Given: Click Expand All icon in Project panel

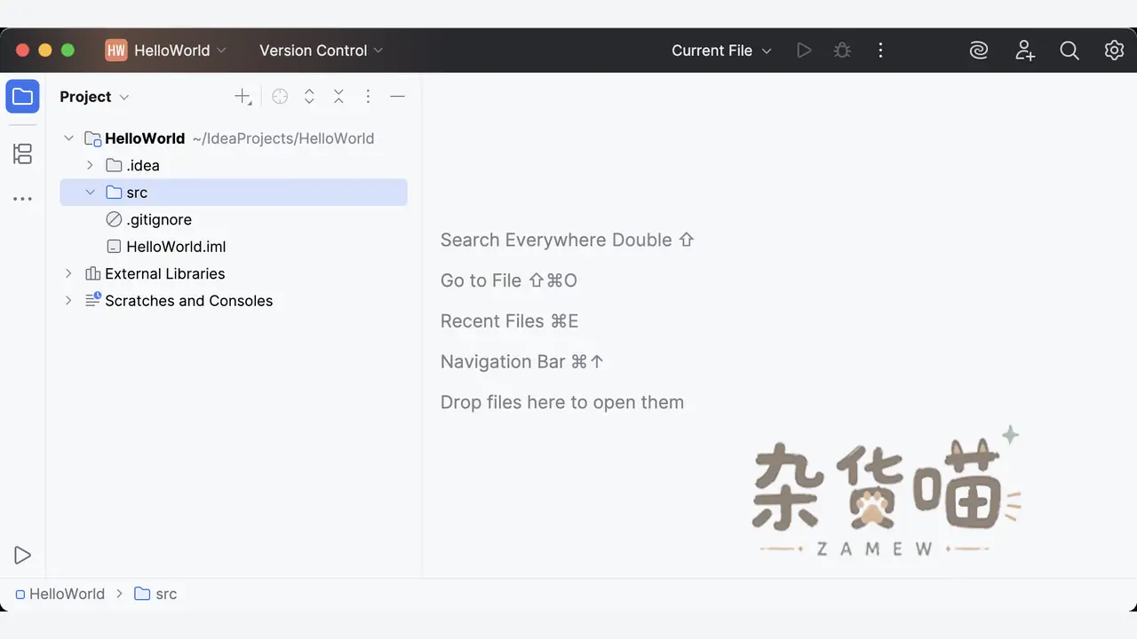Looking at the screenshot, I should (x=309, y=97).
